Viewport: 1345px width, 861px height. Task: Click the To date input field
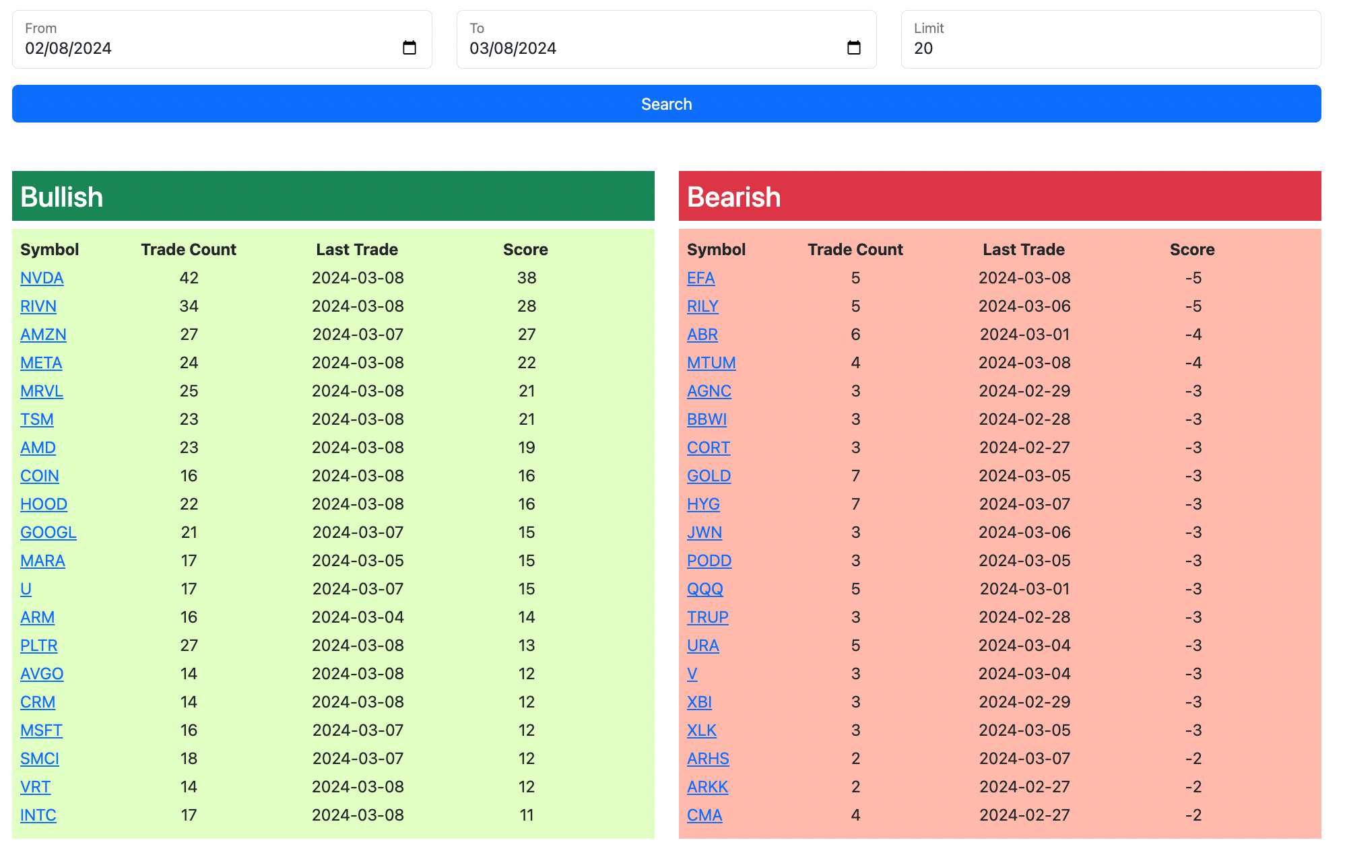click(x=667, y=39)
